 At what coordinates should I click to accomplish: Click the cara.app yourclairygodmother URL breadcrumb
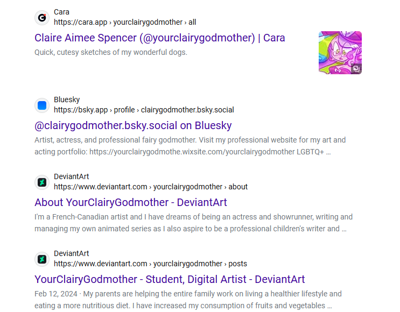[125, 22]
